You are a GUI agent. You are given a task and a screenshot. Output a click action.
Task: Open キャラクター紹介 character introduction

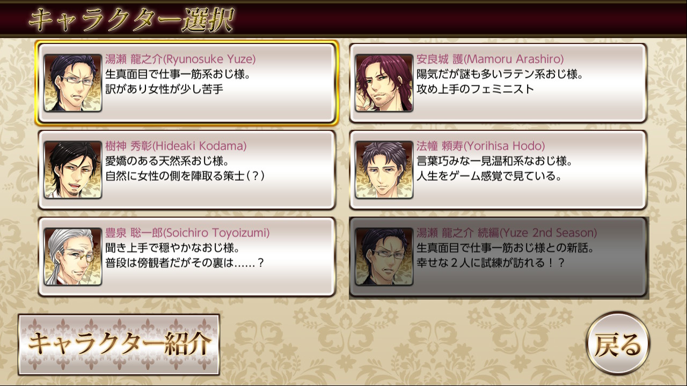click(119, 344)
